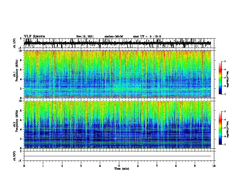Click the 6 kHz tick of ch.1 spectrogram
This screenshot has width=241, height=186.
21,70
